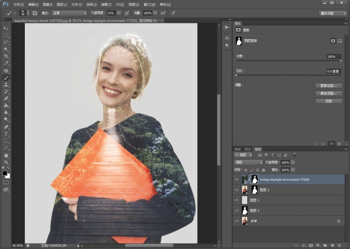This screenshot has height=249, width=350.
Task: Click the 蒙版边缘 button
Action: click(x=329, y=86)
